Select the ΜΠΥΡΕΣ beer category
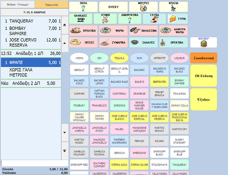Screen dimensions: 228x175 (143, 7)
